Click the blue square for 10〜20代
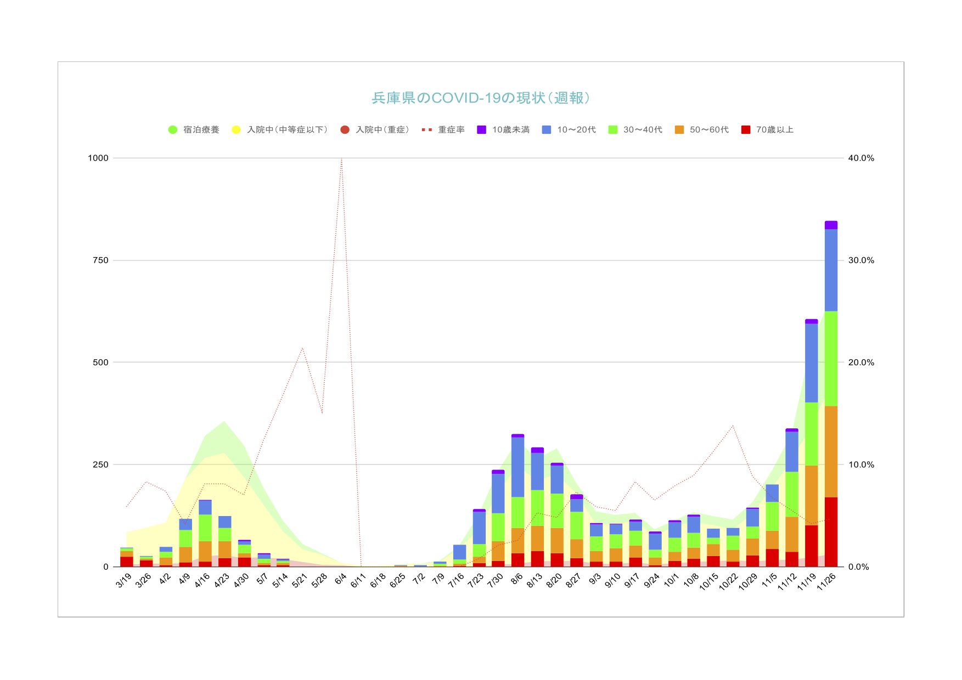This screenshot has height=680, width=962. click(547, 130)
